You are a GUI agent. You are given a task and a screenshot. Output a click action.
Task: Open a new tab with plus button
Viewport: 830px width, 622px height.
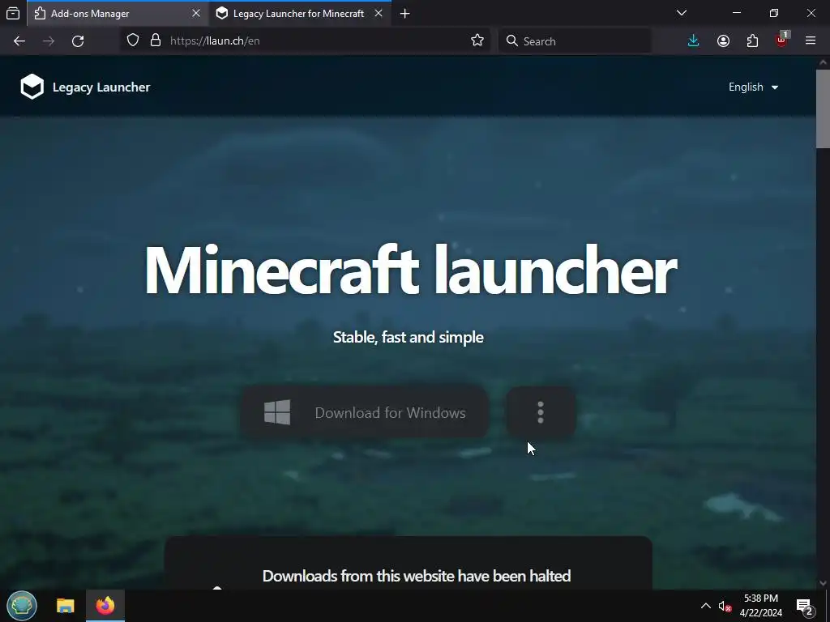(405, 13)
